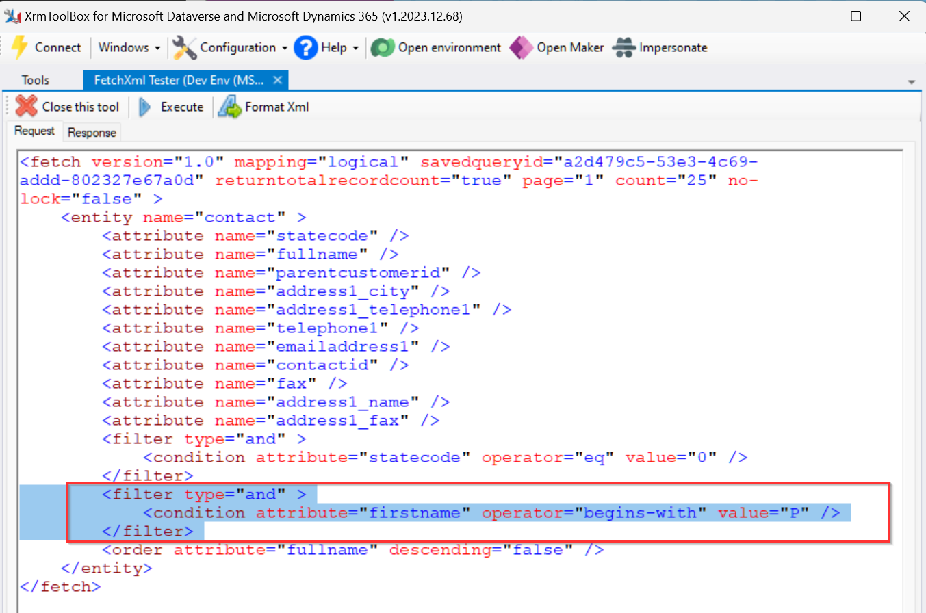Click the attribute name="telephone1" line
The width and height of the screenshot is (926, 613).
click(261, 328)
